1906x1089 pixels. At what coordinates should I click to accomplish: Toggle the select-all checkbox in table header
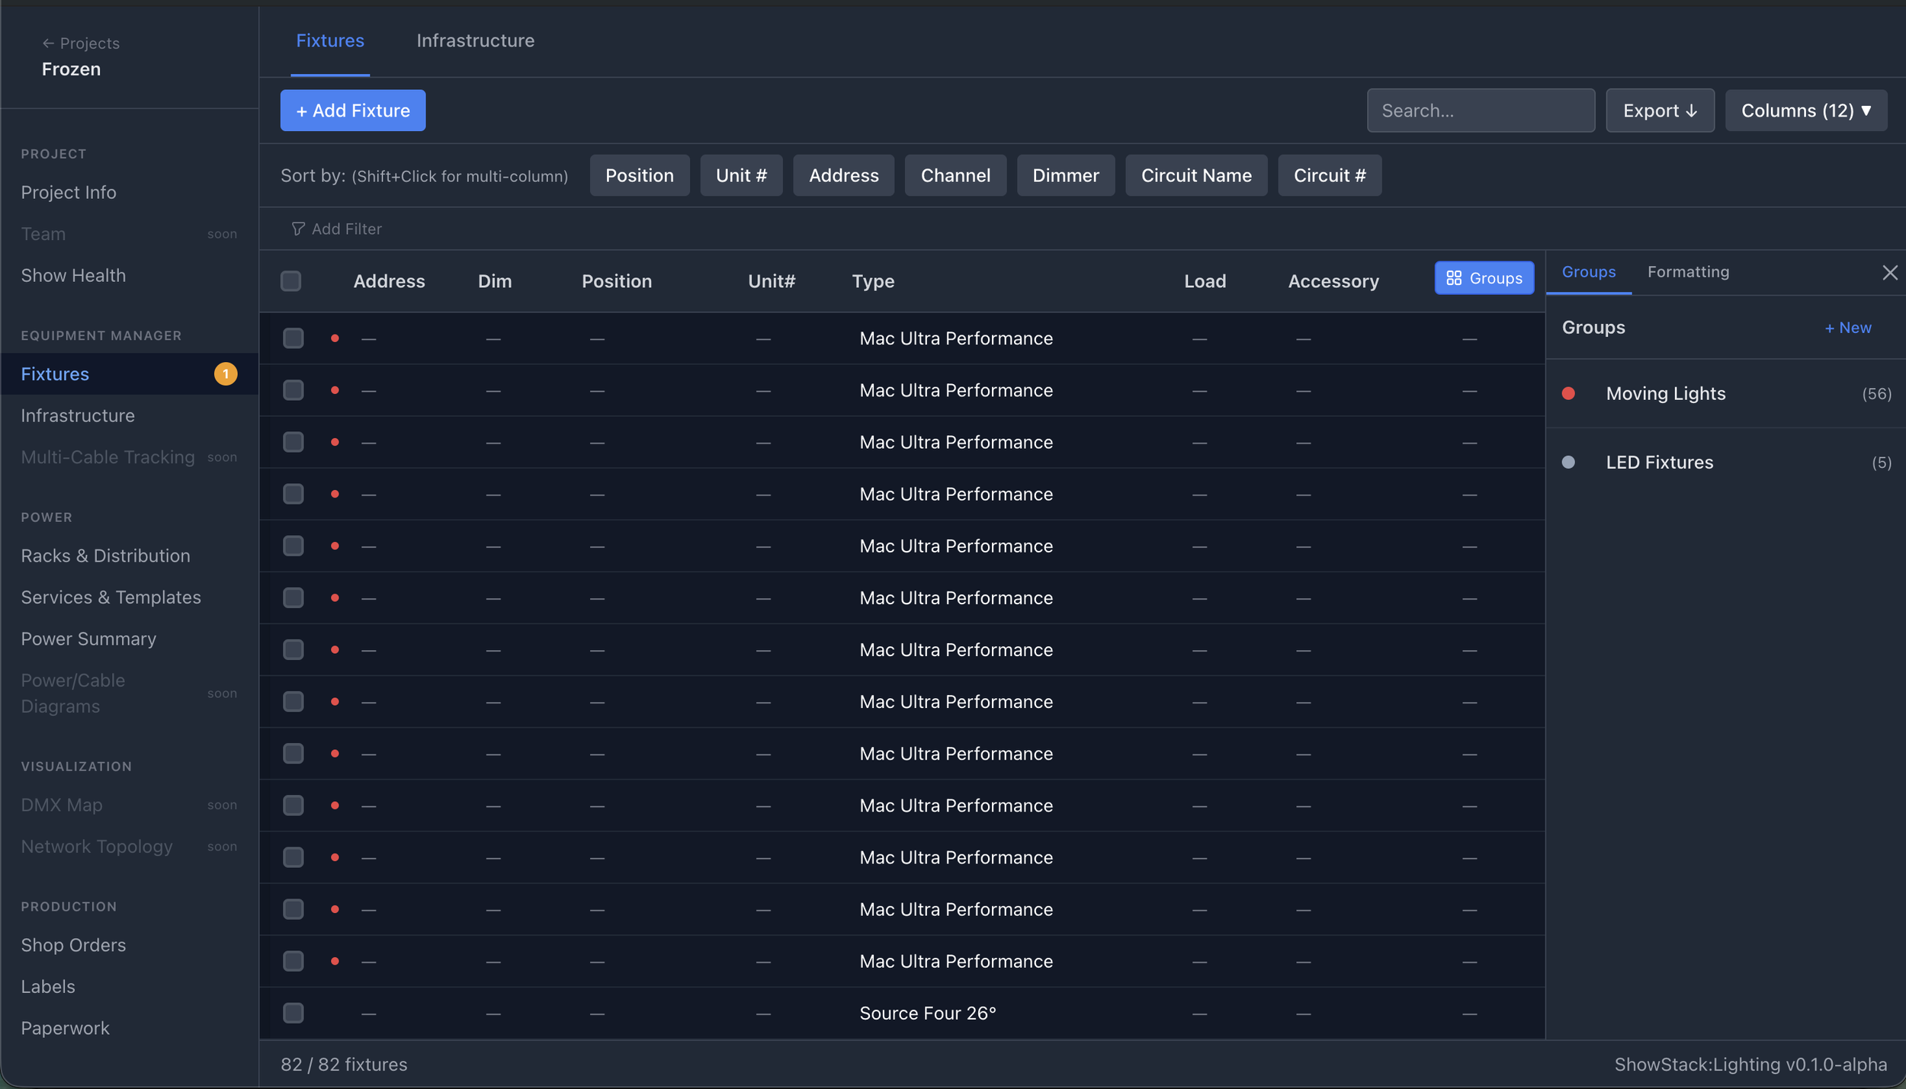coord(290,281)
